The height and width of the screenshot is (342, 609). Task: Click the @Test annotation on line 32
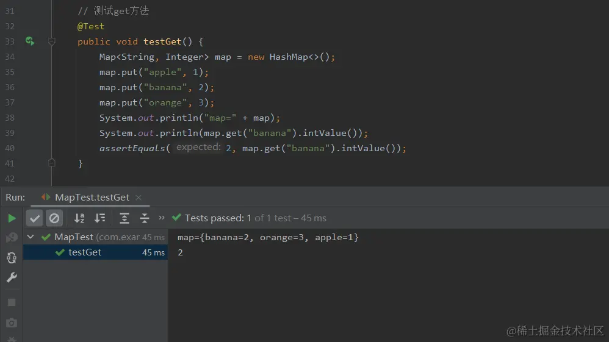pyautogui.click(x=91, y=26)
